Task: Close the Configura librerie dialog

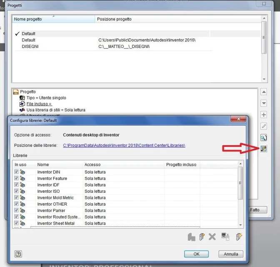Action: [238, 119]
